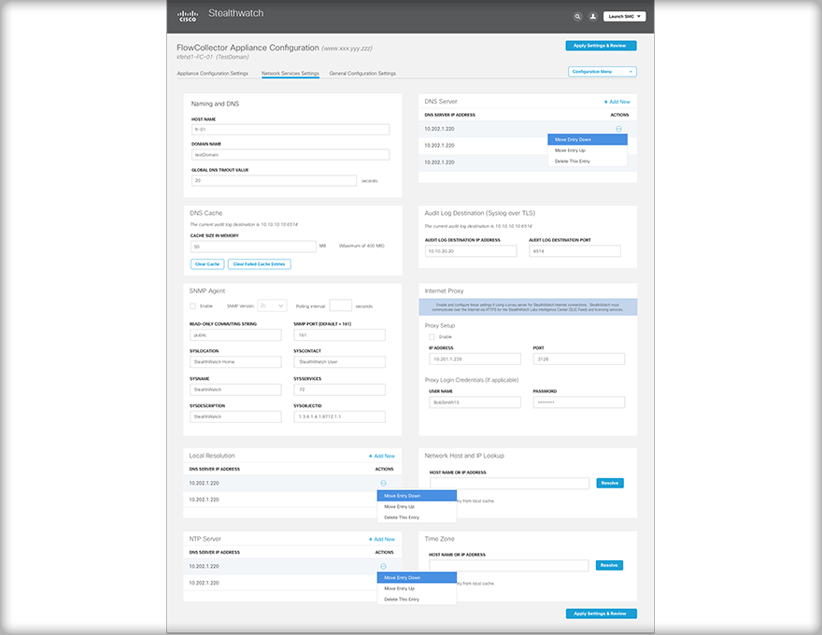Select second 10.202.1.220 row in DNS Server
The image size is (822, 635).
click(x=528, y=146)
